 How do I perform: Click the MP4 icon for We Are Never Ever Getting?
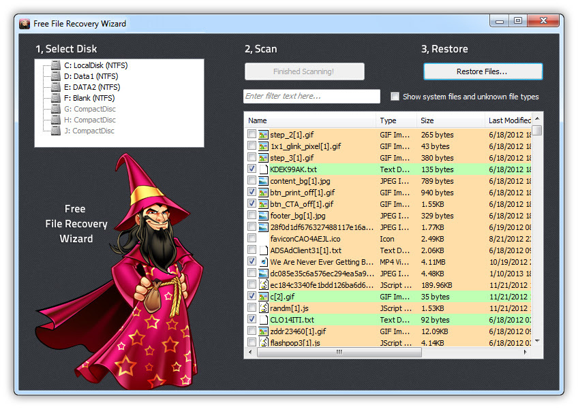click(x=263, y=262)
